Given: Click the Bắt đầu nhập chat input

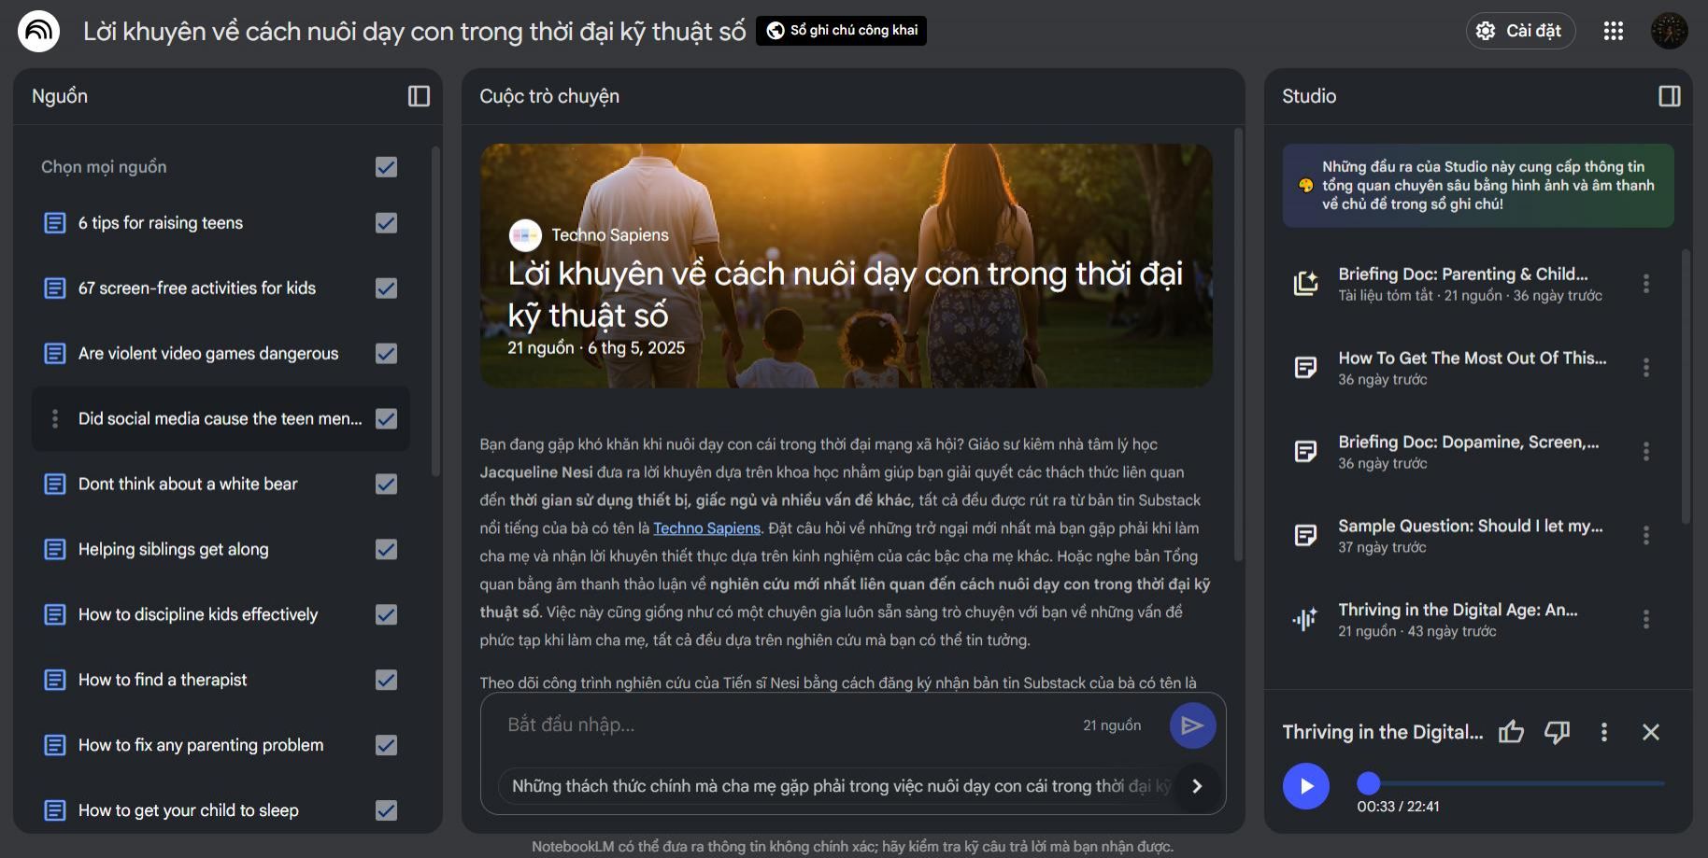Looking at the screenshot, I should pos(785,725).
